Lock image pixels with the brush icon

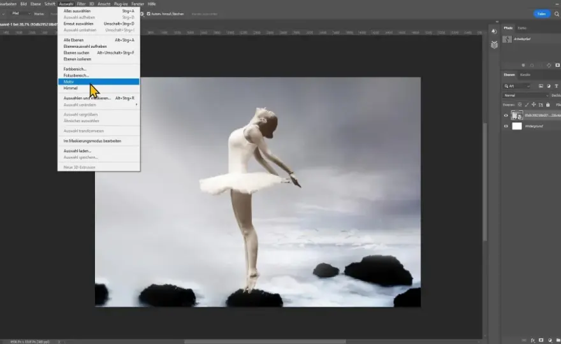pyautogui.click(x=527, y=104)
